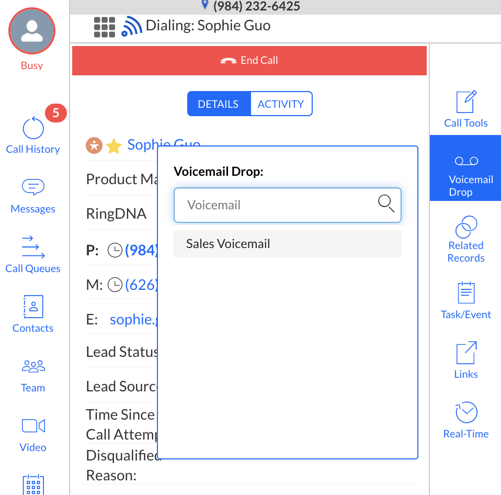Click the magnifier icon in Voicemail search

pos(386,204)
